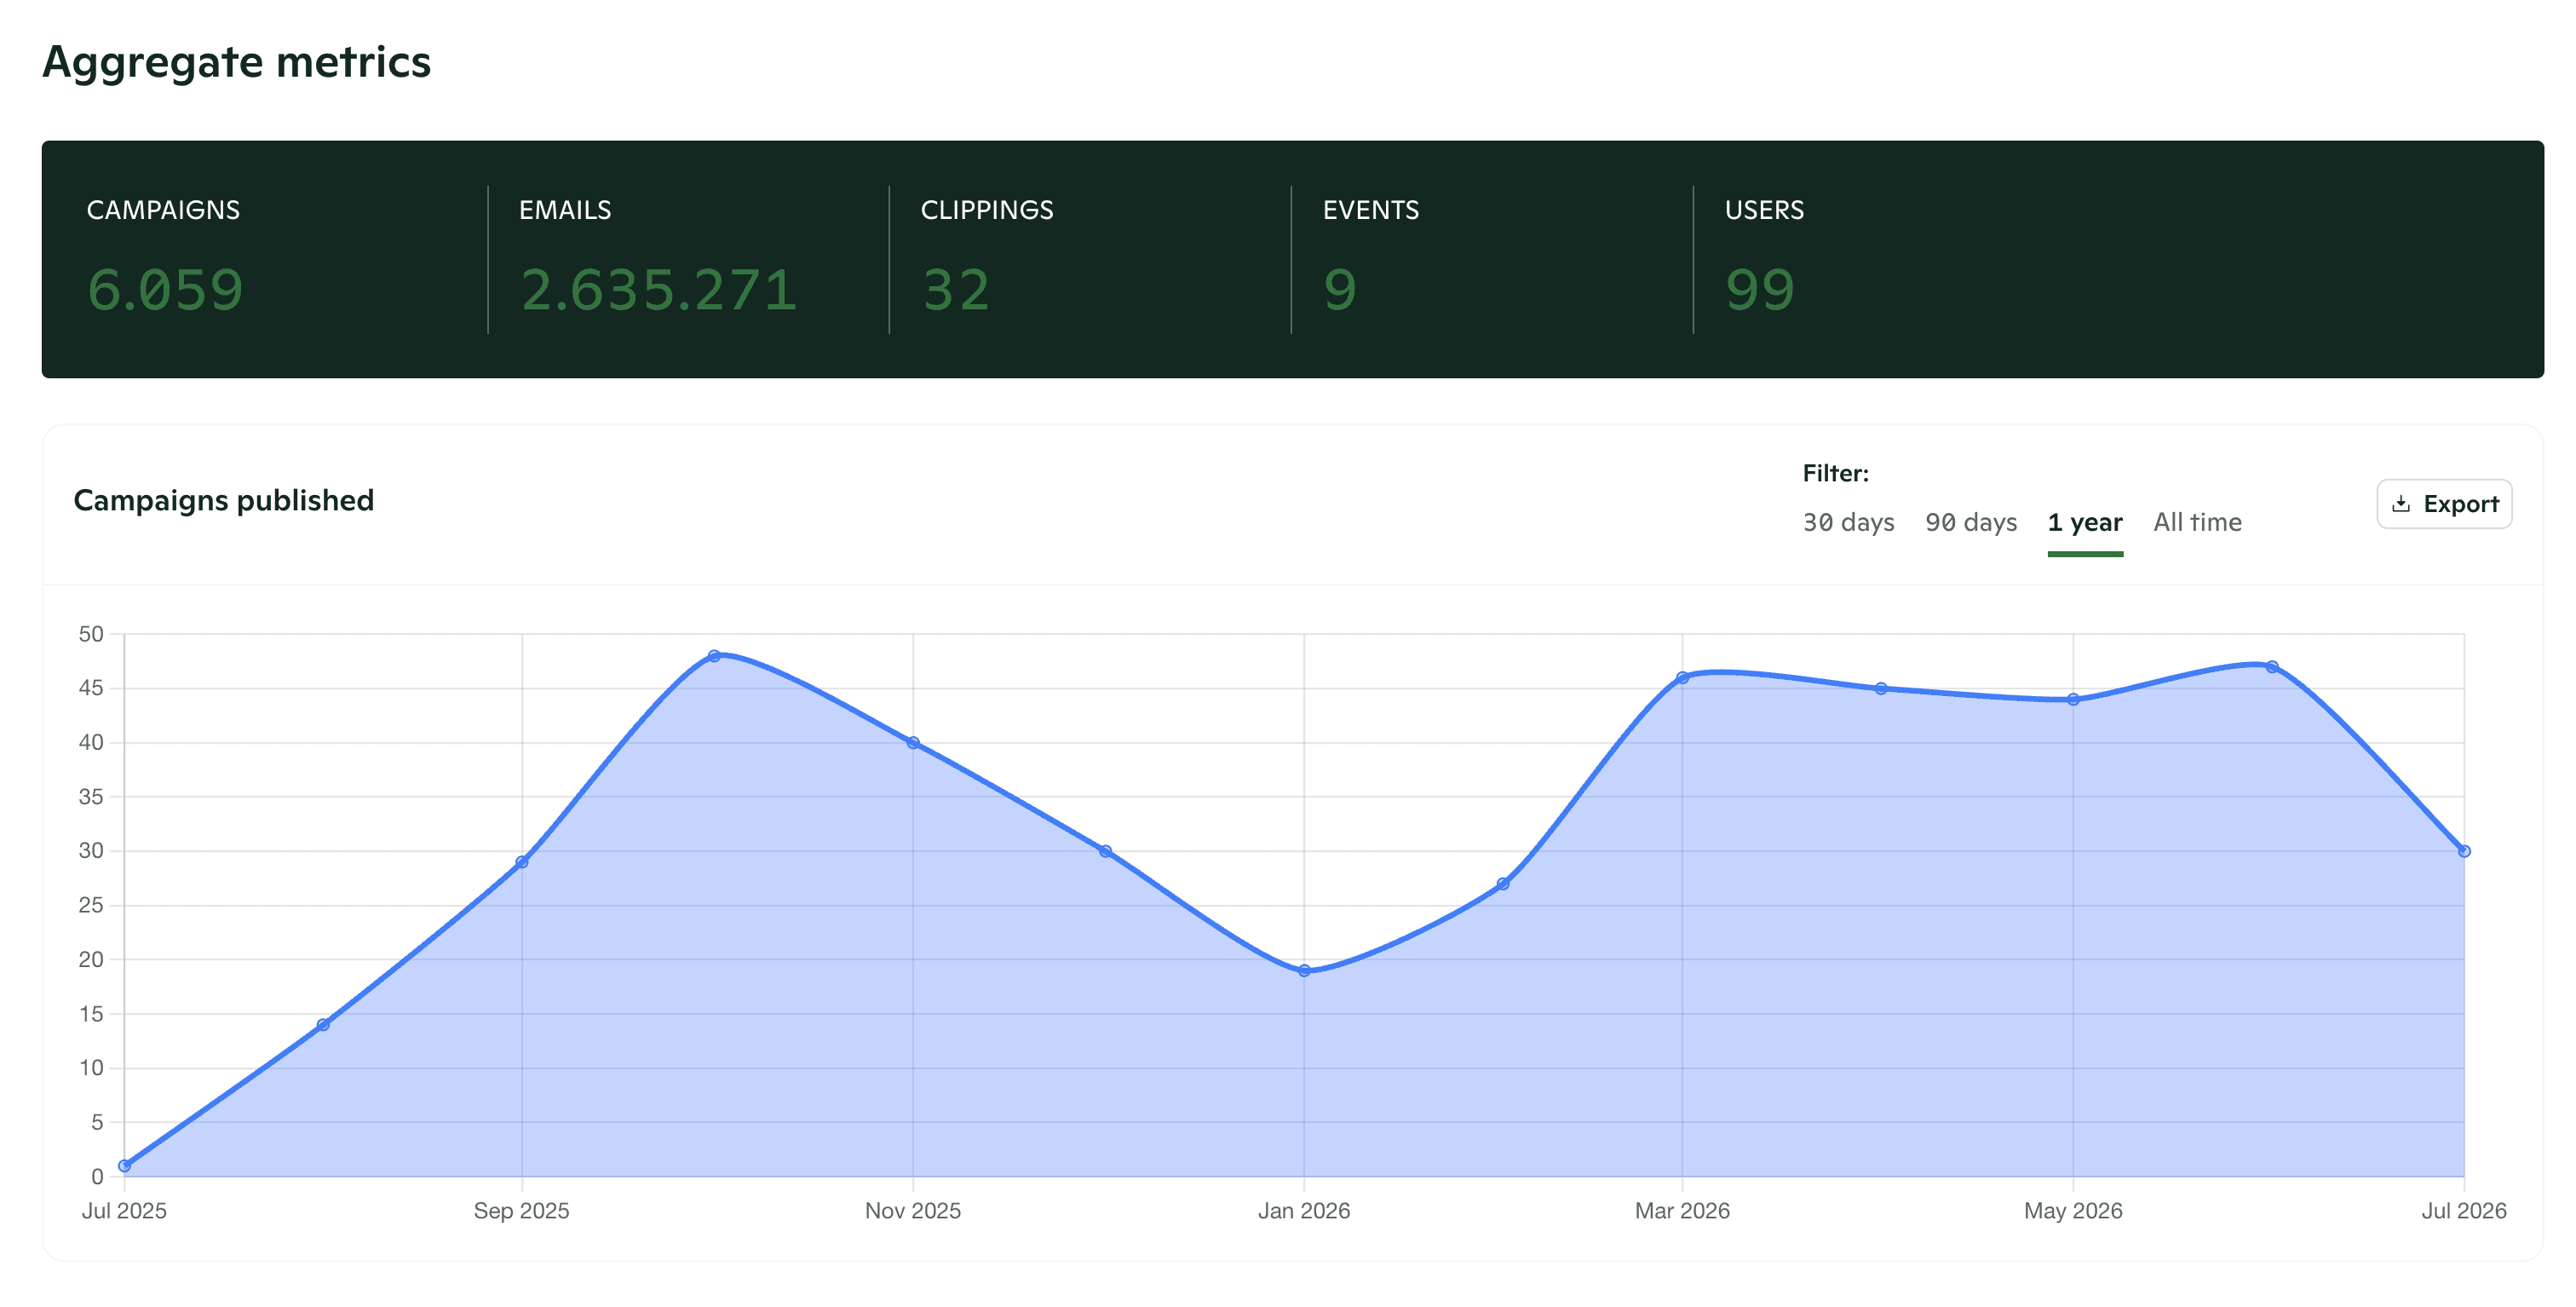This screenshot has height=1307, width=2576.
Task: Click the Nov 2025 axis label
Action: coord(913,1211)
